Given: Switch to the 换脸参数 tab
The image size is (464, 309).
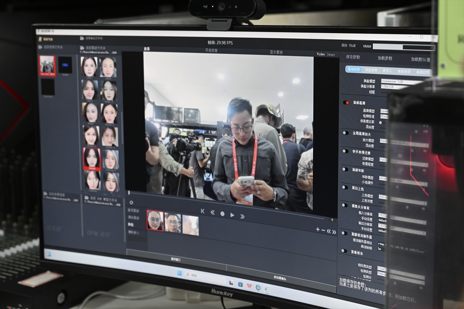Looking at the screenshot, I should [371, 70].
